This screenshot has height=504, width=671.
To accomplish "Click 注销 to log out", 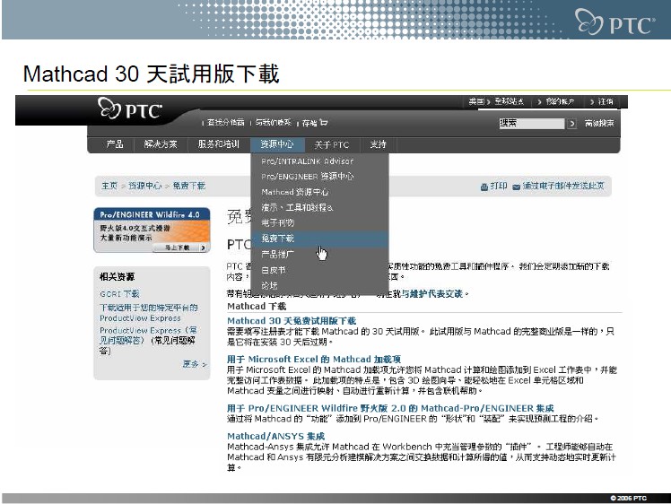I will coord(606,101).
